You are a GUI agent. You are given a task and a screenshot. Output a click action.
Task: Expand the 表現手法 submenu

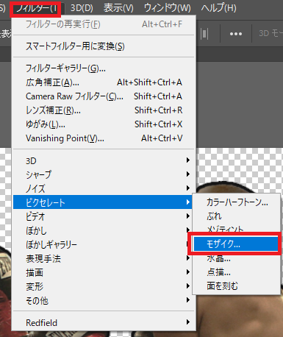coord(104,258)
